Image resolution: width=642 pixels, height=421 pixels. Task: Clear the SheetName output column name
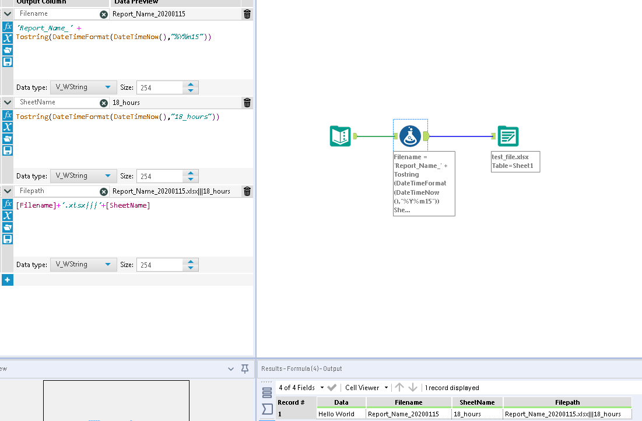point(104,103)
